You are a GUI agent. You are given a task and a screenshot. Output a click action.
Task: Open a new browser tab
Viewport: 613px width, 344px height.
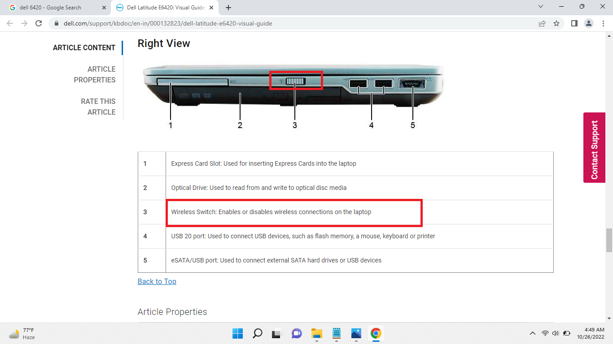228,8
